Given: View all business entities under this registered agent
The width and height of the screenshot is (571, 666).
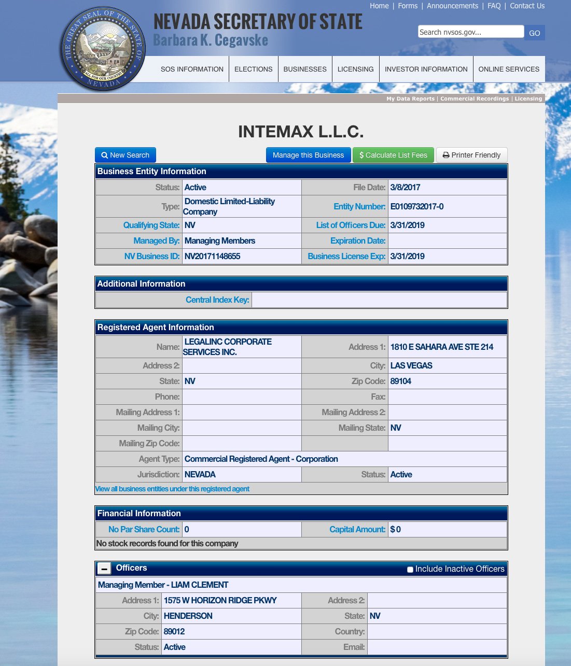Looking at the screenshot, I should pos(172,489).
